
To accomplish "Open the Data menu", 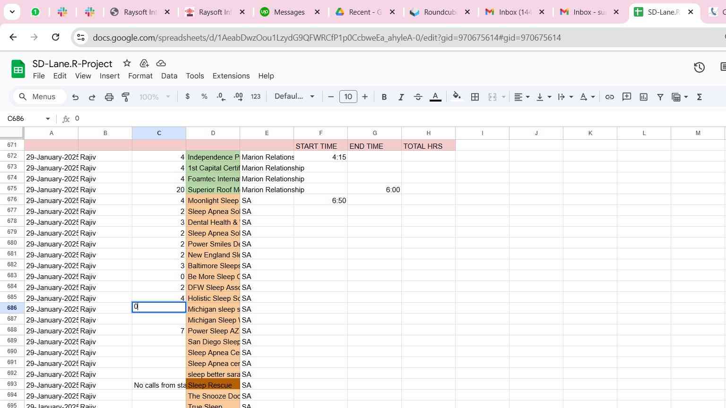I will (x=169, y=76).
